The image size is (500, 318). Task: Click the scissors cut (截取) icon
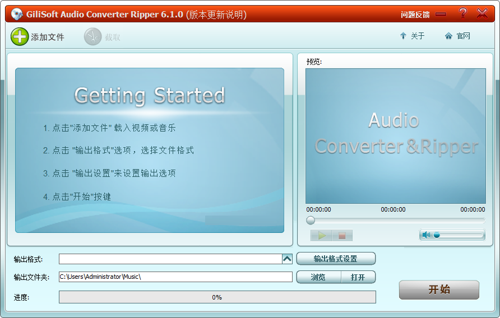(x=93, y=36)
